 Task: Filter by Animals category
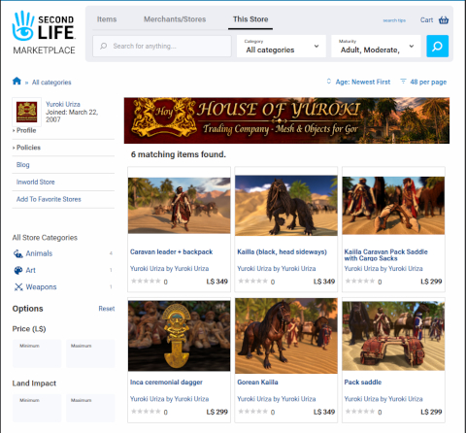click(39, 253)
